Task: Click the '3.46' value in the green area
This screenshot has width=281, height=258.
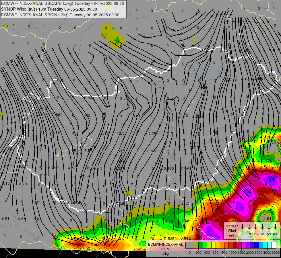Action: click(185, 221)
